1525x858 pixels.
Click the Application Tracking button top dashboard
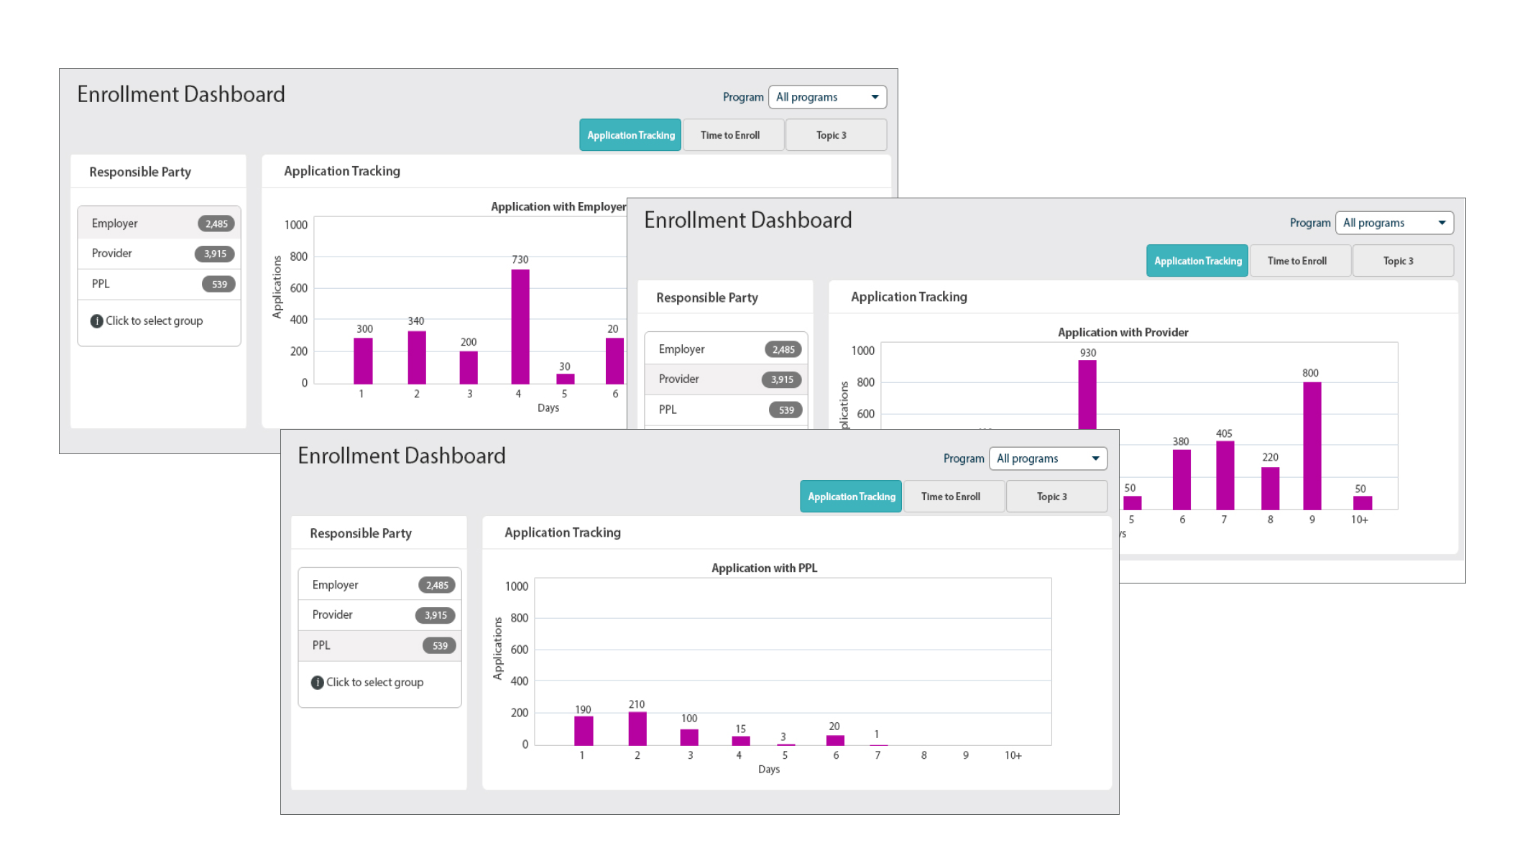[630, 135]
